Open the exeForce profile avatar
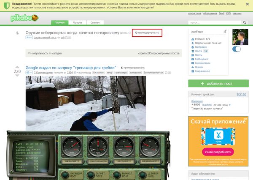This screenshot has width=253, height=180. coord(240,37)
